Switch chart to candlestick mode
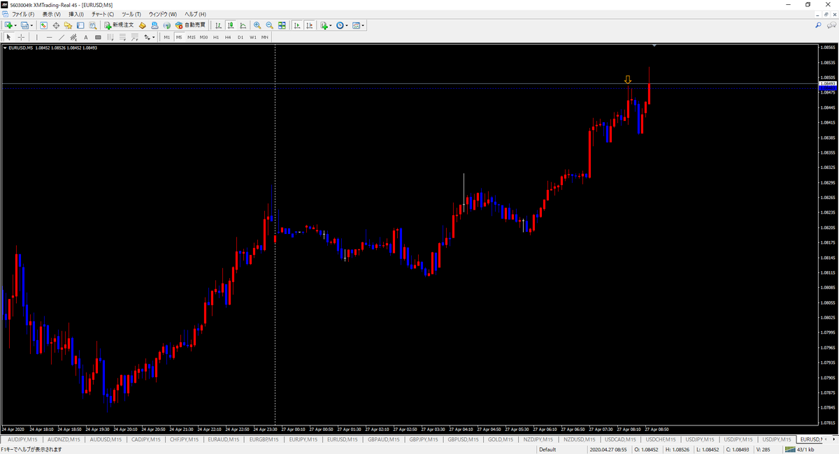This screenshot has height=454, width=839. coord(231,25)
